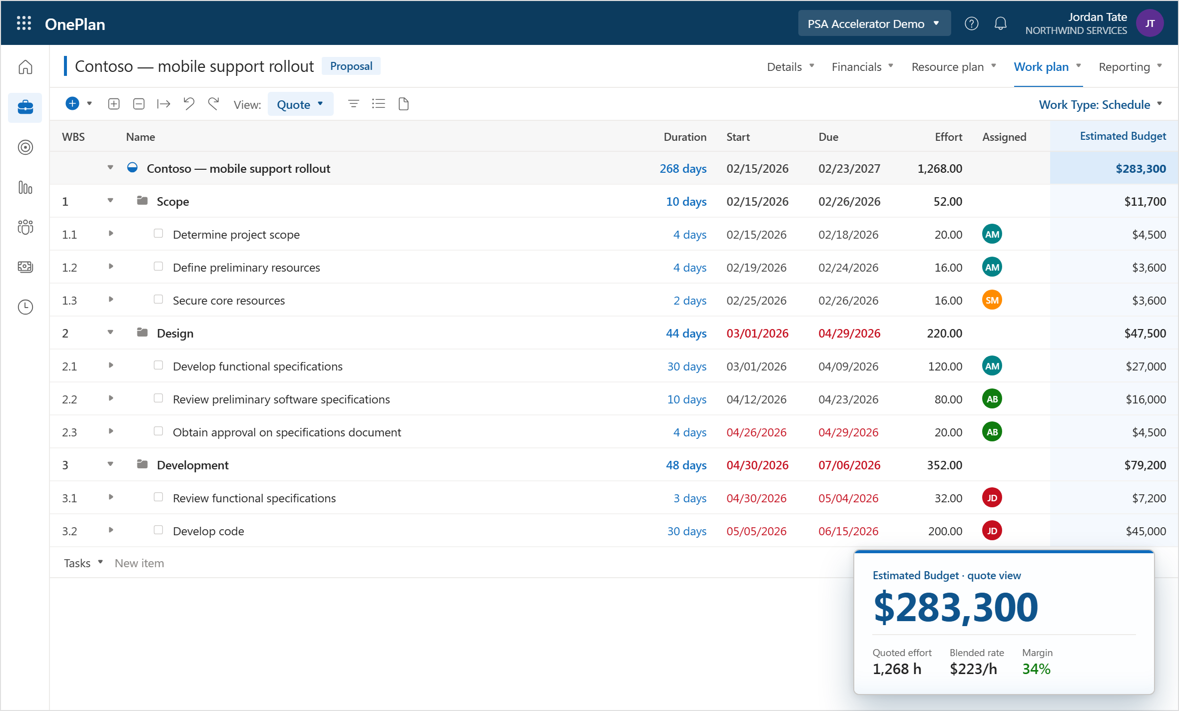Viewport: 1179px width, 711px height.
Task: Open the Financials tab menu
Action: [862, 66]
